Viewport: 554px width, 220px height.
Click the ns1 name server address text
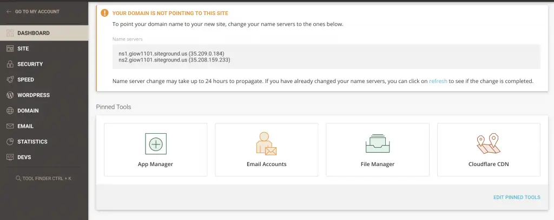tap(171, 54)
